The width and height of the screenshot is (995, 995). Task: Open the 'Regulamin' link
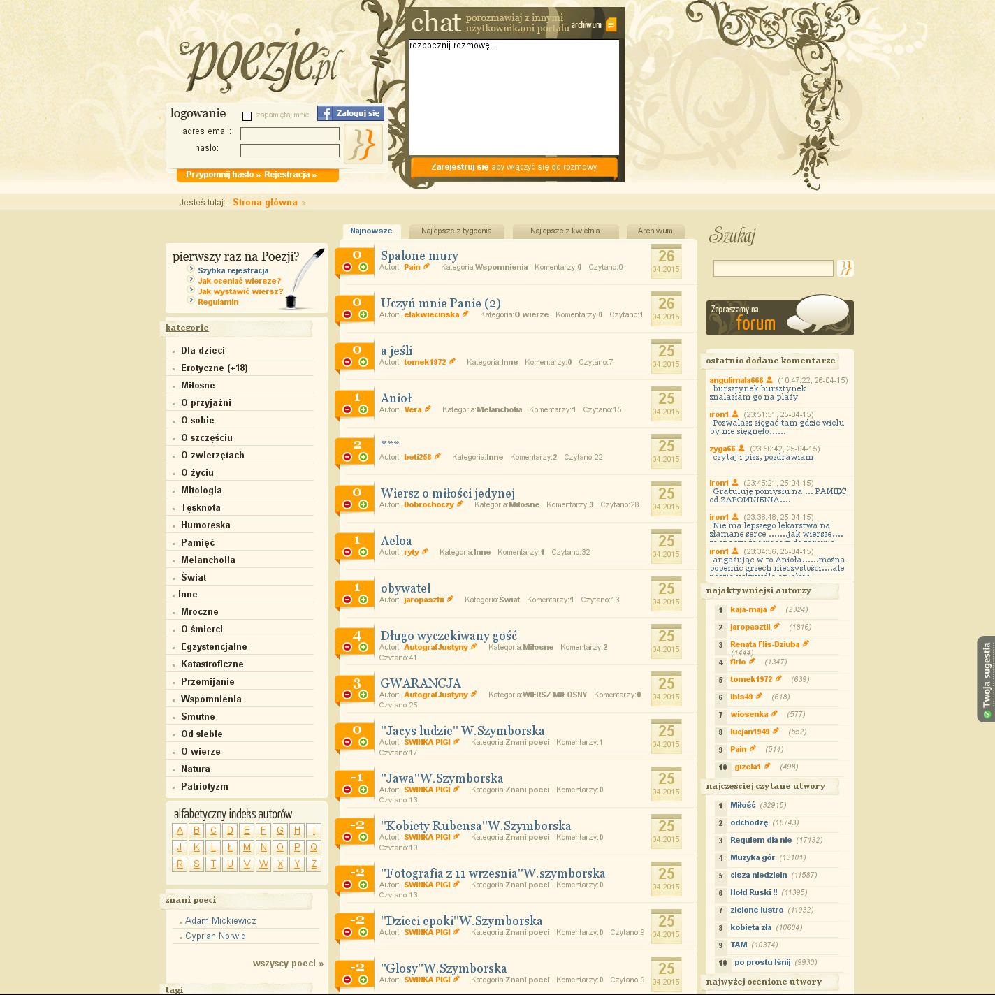tap(218, 302)
